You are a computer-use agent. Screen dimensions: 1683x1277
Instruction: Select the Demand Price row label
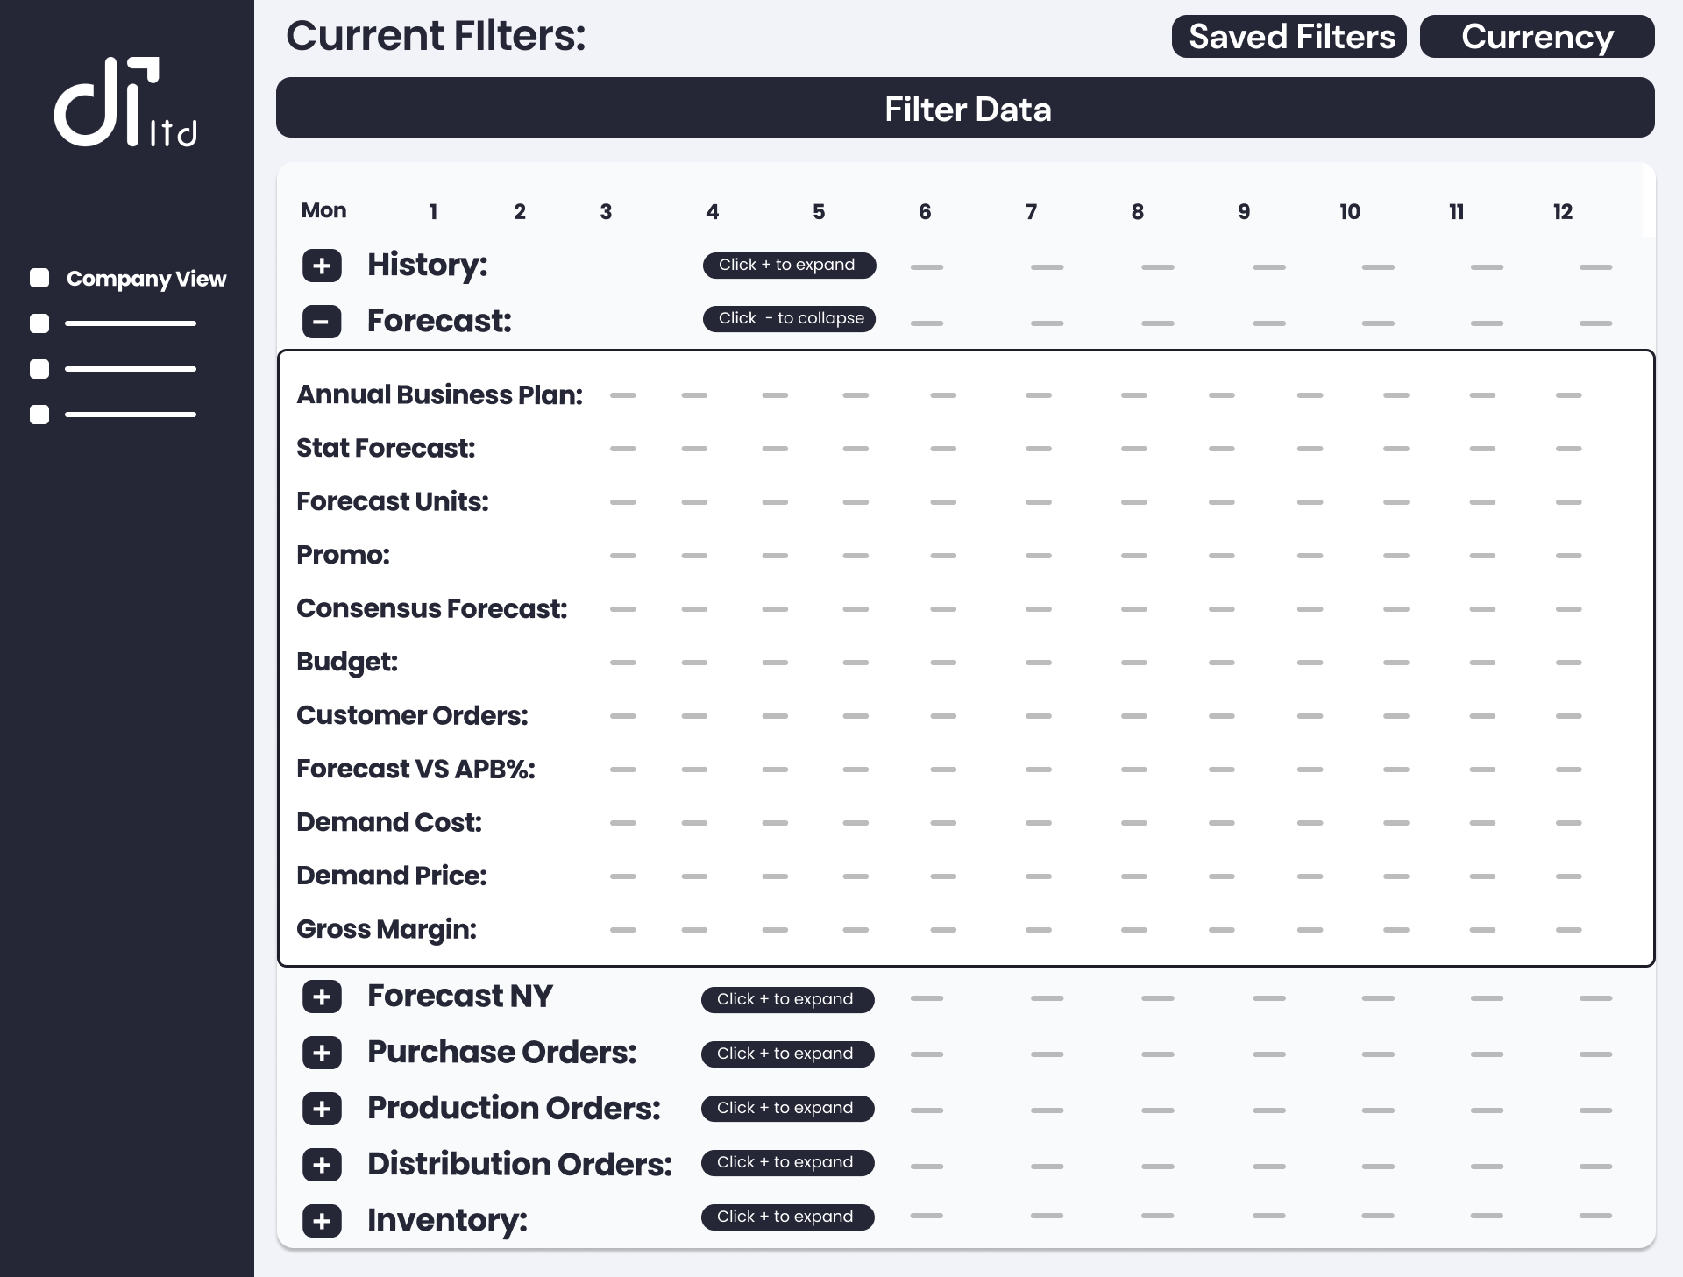391,876
